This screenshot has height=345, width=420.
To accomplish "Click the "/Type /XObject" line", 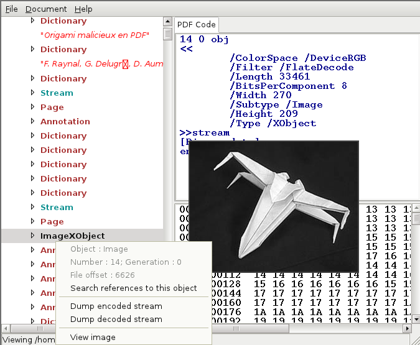I will 273,123.
